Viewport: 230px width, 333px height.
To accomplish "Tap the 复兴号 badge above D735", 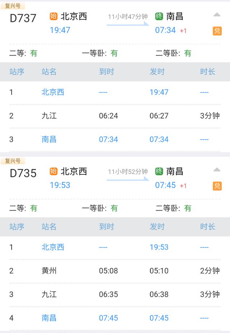I will coord(13,161).
